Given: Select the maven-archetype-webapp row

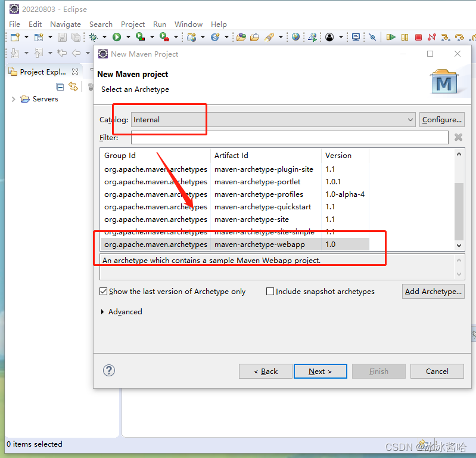Looking at the screenshot, I should click(235, 245).
